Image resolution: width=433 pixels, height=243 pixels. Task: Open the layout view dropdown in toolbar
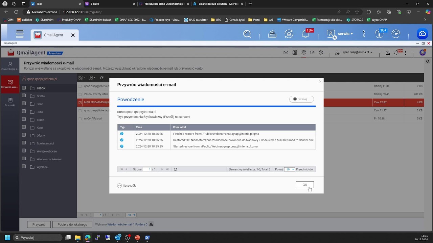click(x=92, y=78)
